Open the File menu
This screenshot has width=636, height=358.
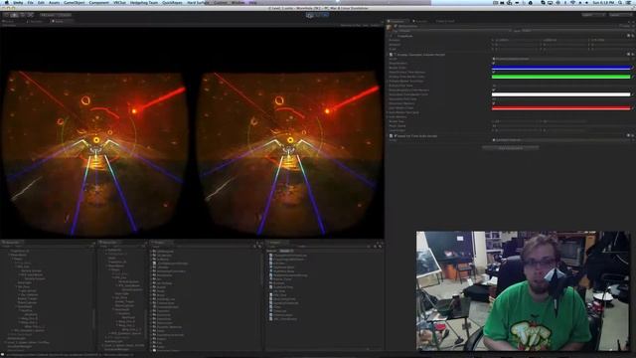click(31, 2)
